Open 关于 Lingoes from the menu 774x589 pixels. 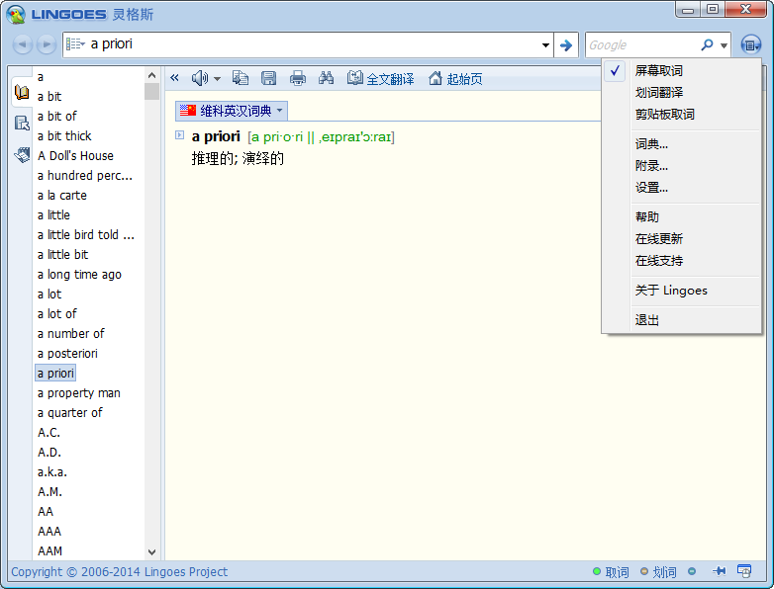(x=681, y=291)
